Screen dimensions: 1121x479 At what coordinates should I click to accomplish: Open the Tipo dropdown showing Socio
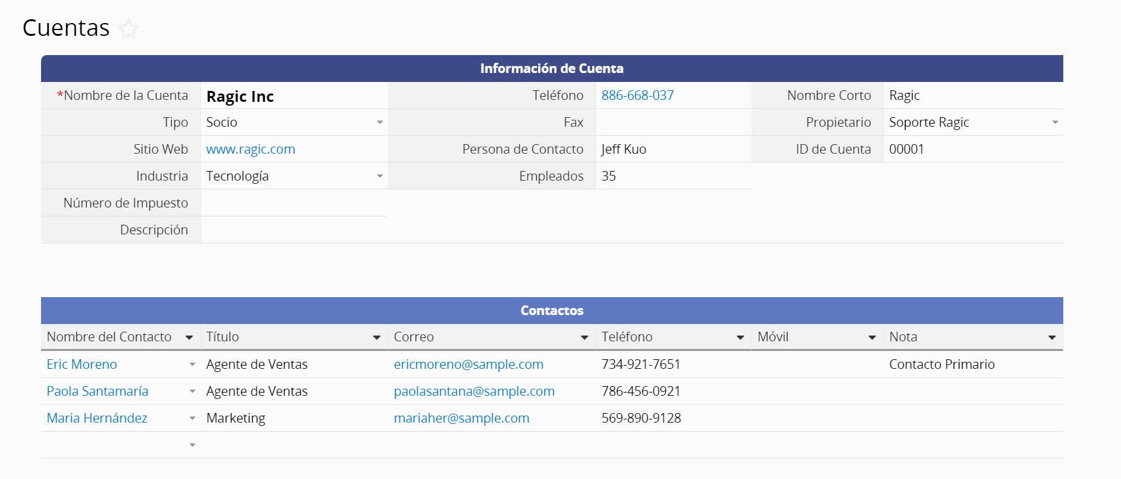tap(380, 122)
